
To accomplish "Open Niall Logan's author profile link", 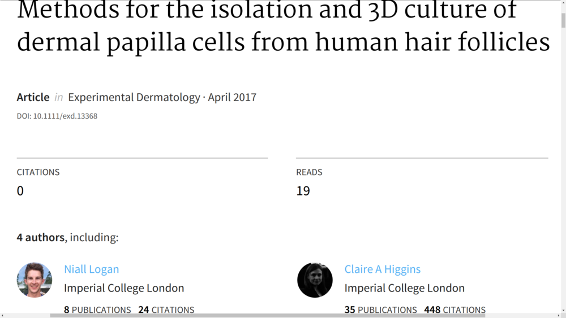I will pyautogui.click(x=91, y=269).
